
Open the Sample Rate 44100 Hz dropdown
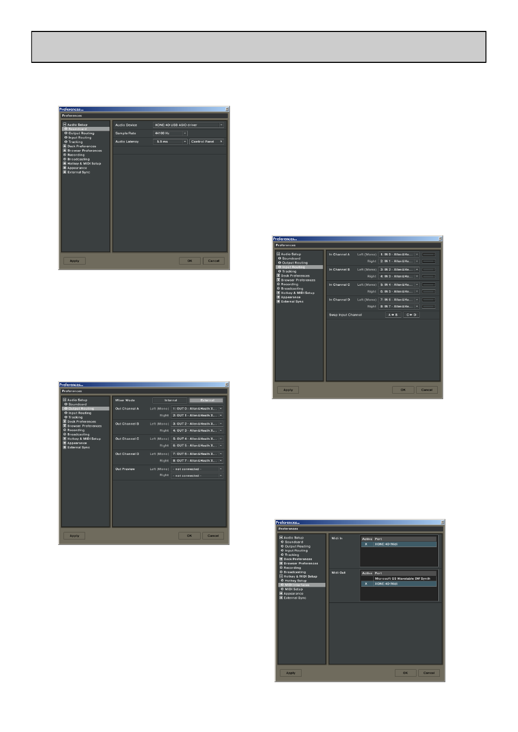(170, 133)
